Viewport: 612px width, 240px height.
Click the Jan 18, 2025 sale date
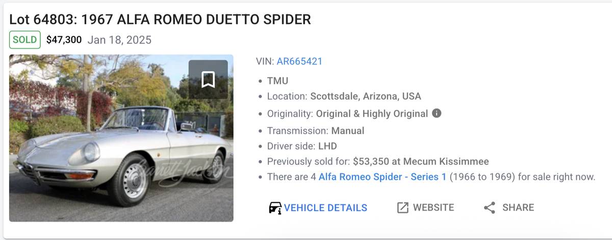tap(119, 40)
